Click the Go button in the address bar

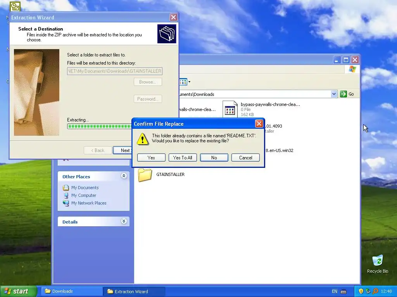347,94
